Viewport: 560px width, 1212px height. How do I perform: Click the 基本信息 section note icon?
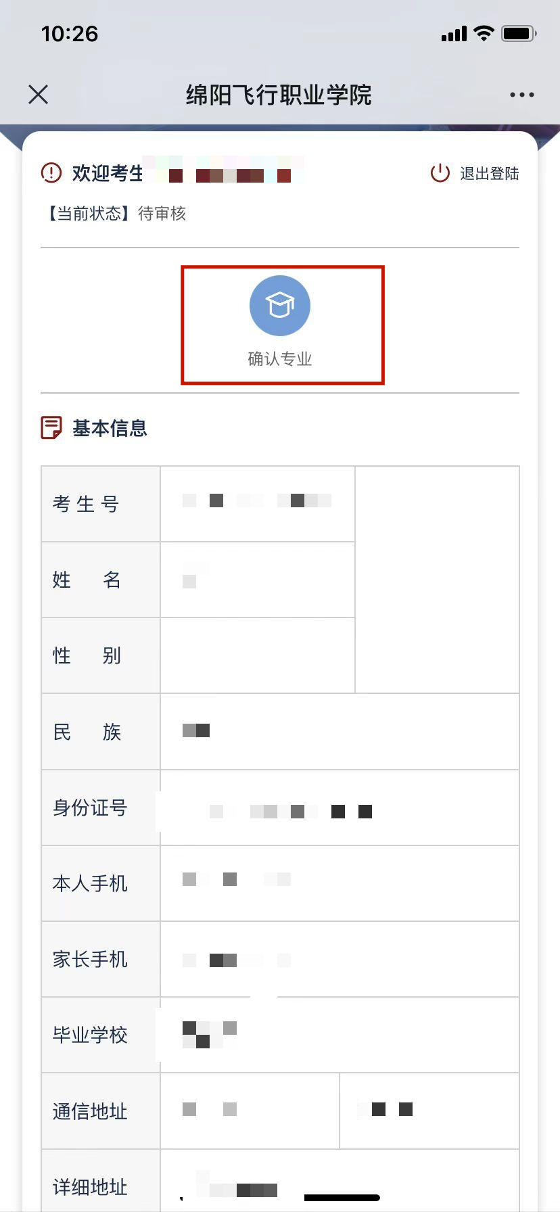pos(51,428)
